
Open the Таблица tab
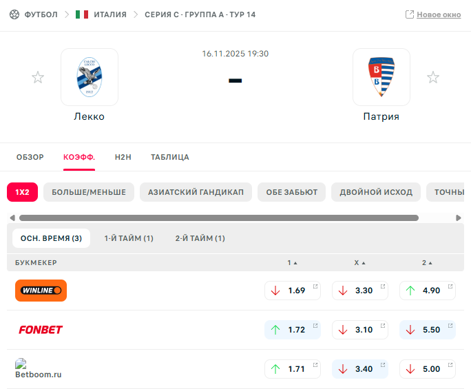point(170,157)
